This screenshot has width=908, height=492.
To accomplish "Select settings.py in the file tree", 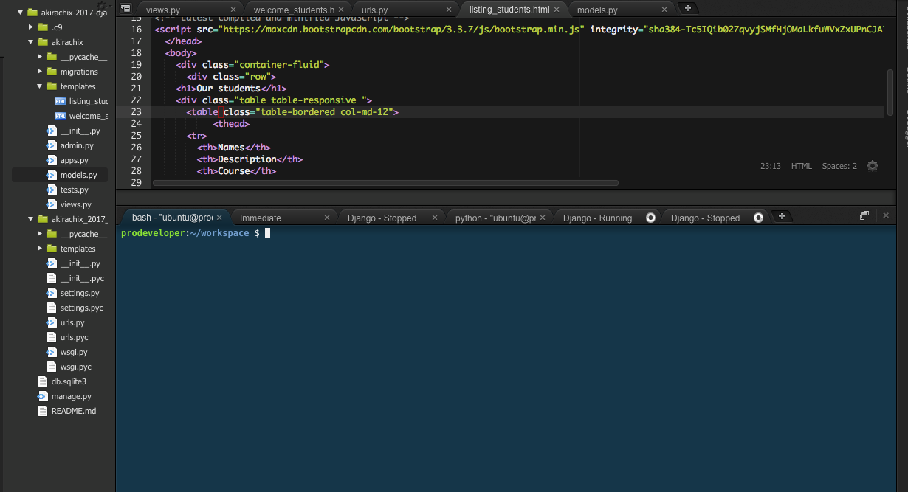I will 79,293.
